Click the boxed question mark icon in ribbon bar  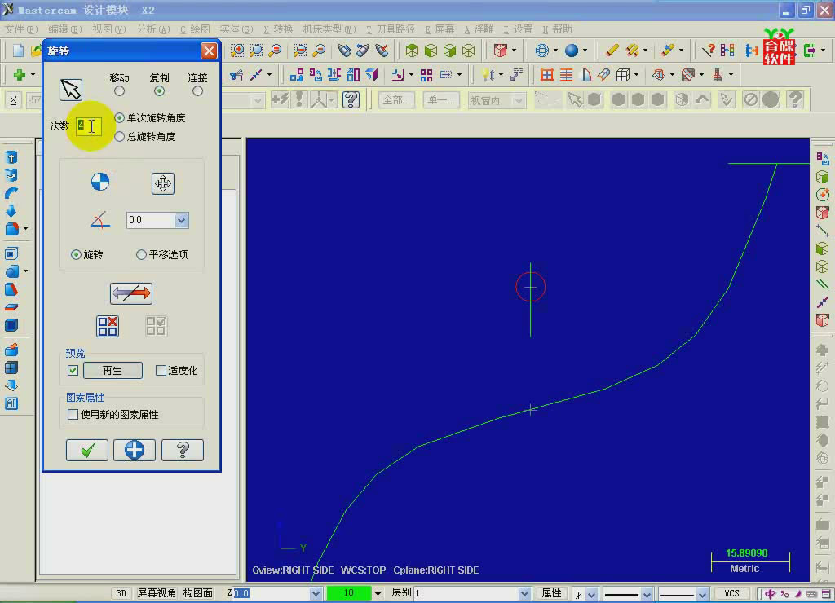[x=351, y=99]
